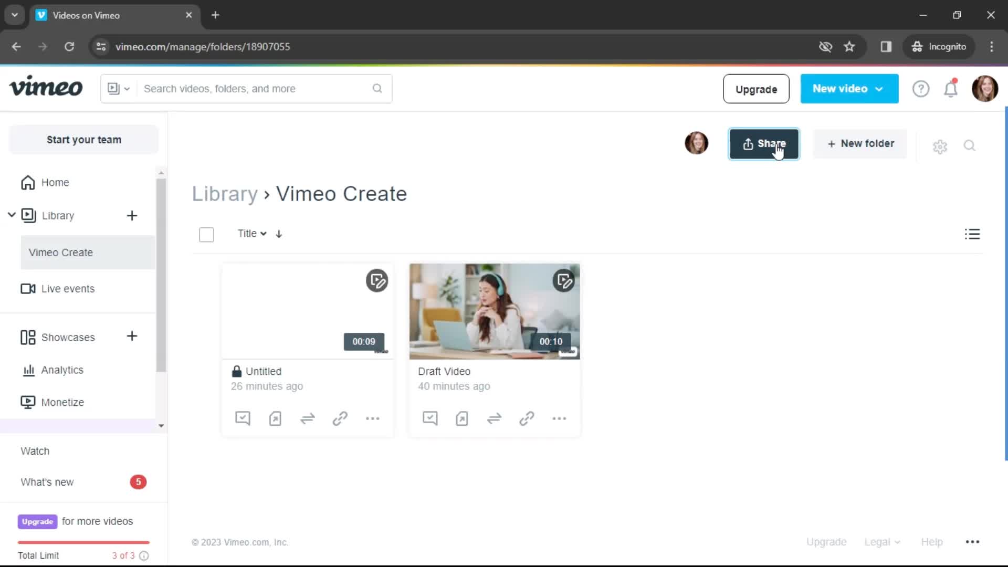The width and height of the screenshot is (1008, 567).
Task: Click the Share button
Action: pos(764,143)
